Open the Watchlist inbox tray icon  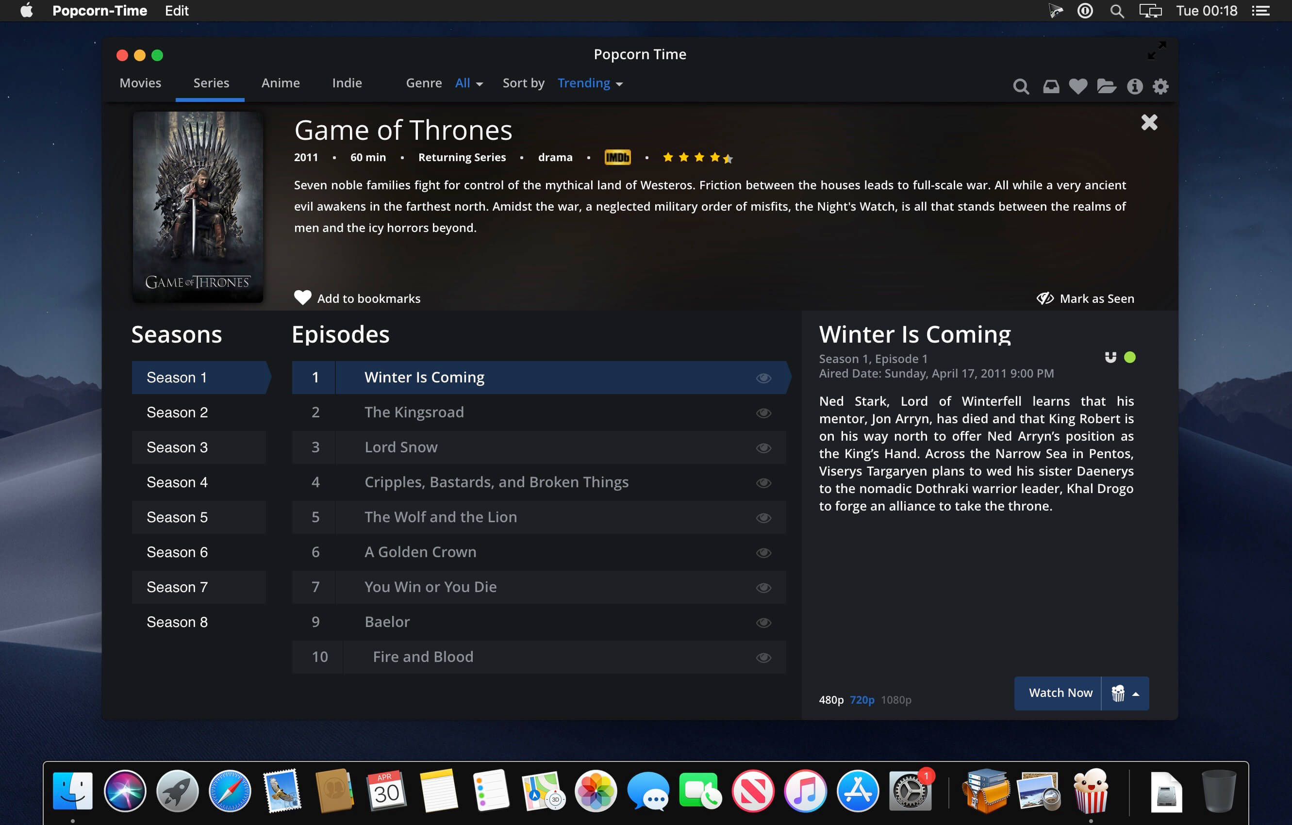pos(1051,86)
